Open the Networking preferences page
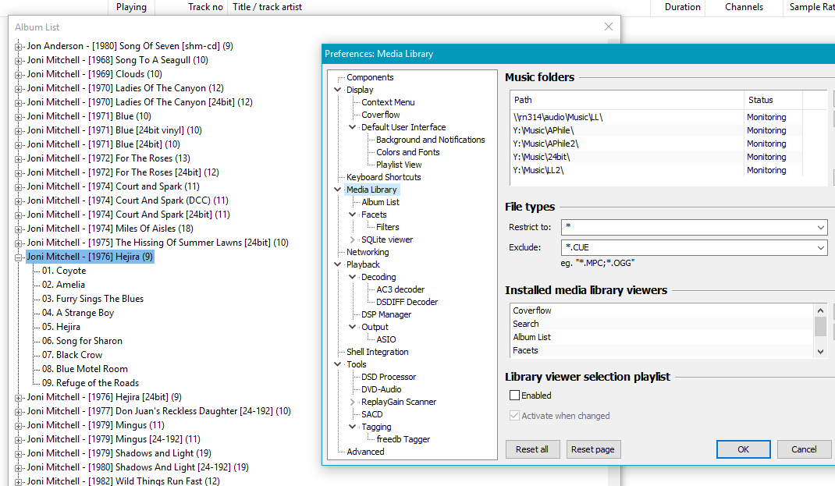Viewport: 835px width, 486px height. (368, 252)
